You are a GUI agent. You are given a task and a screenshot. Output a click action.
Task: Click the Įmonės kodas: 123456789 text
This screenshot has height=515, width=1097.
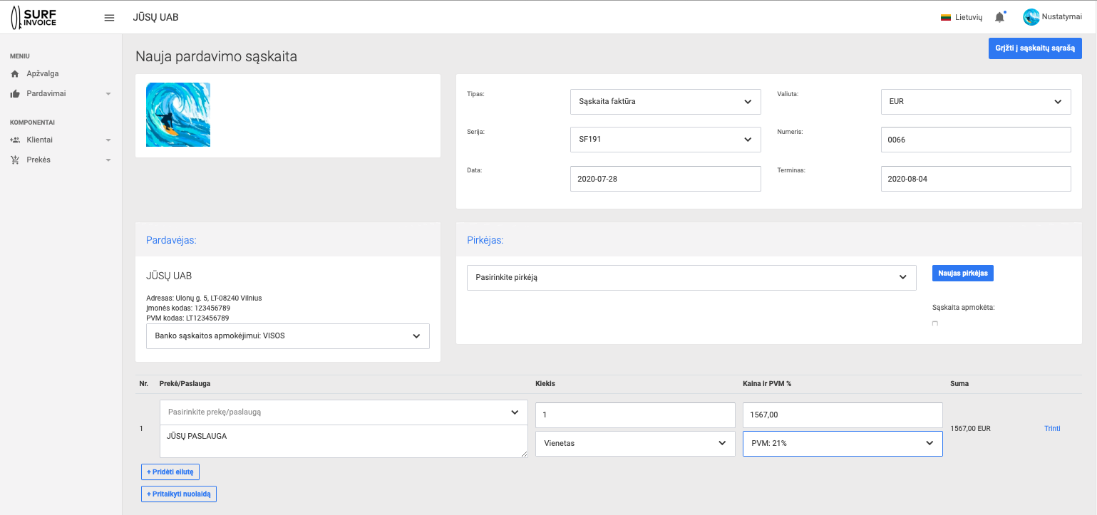point(188,308)
